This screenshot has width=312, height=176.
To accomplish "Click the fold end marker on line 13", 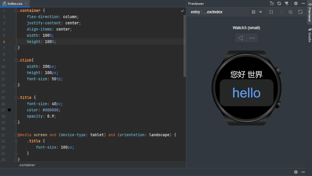I will (x=16, y=85).
